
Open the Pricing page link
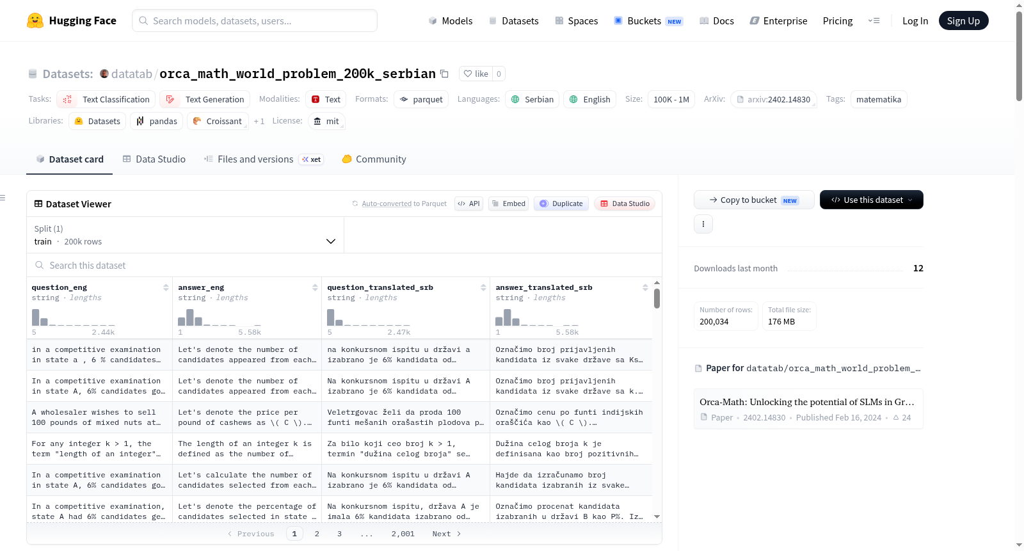[838, 21]
